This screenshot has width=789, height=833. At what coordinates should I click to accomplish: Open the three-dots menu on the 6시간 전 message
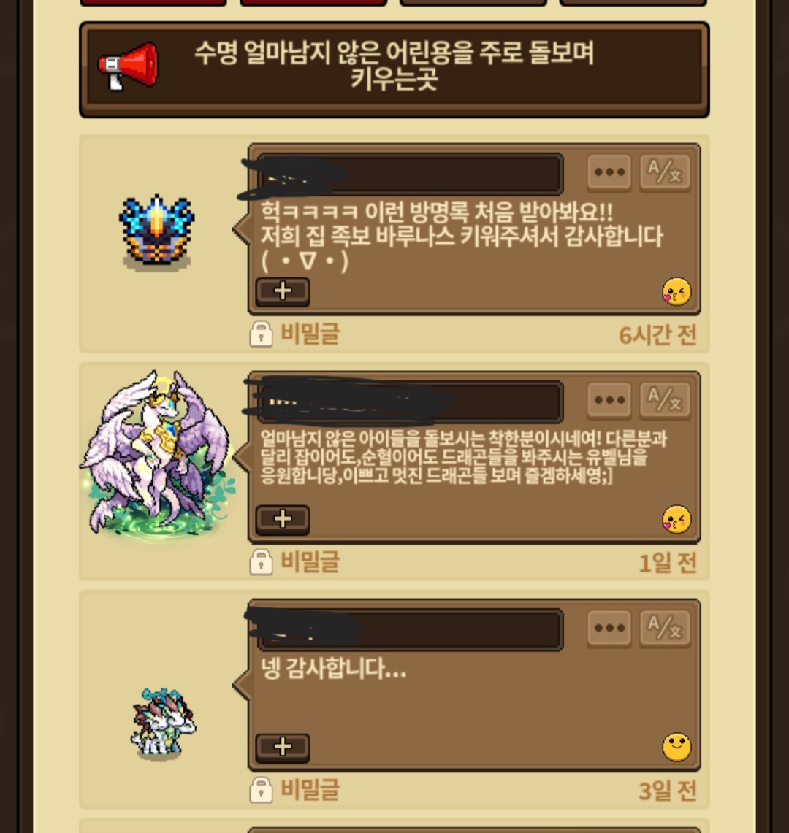(x=609, y=172)
